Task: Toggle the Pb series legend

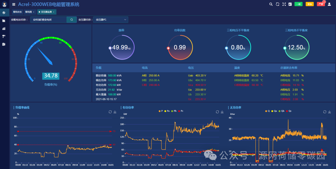Action: coord(174,111)
